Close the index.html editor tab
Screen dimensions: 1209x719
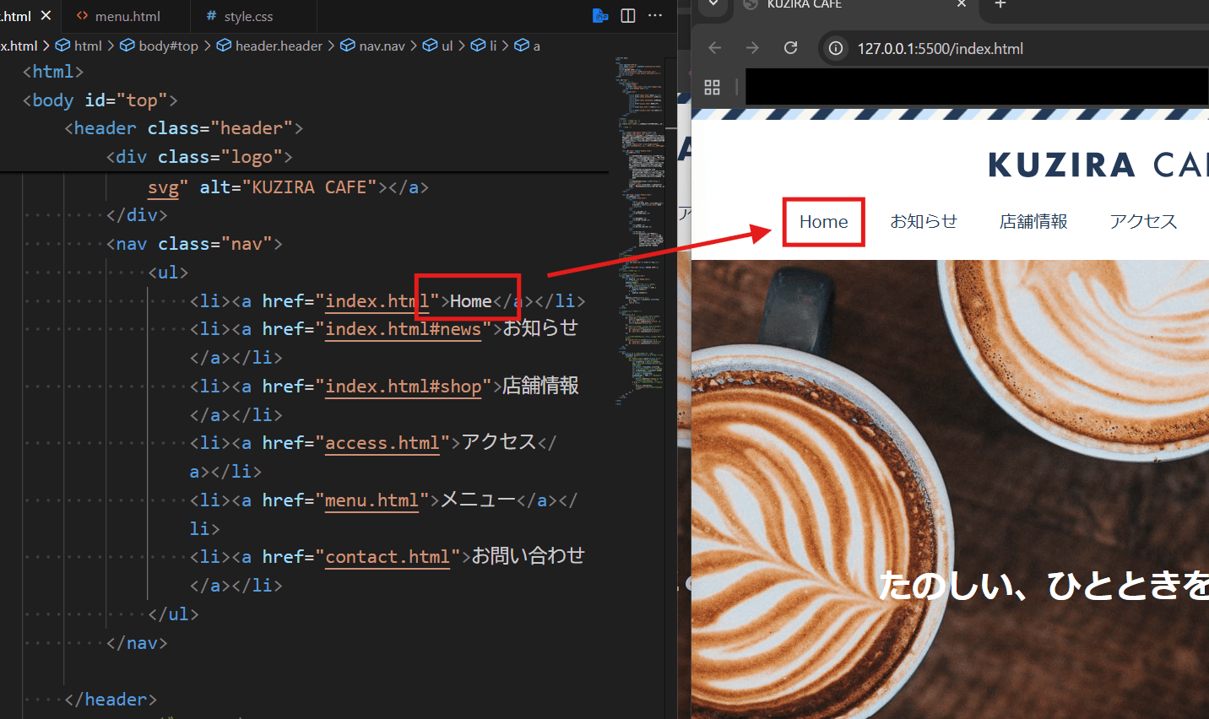46,16
